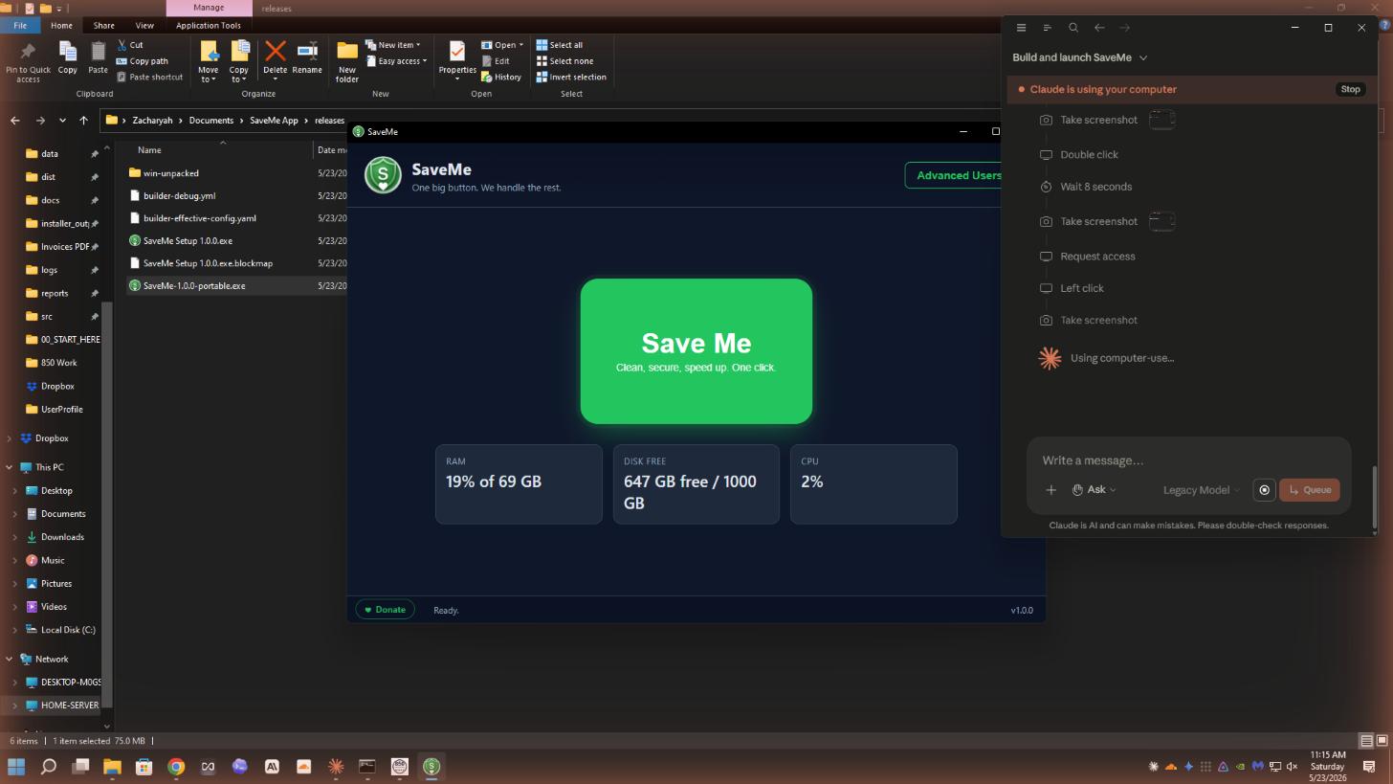Switch to the Share ribbon tab
Viewport: 1393px width, 784px height.
(103, 26)
